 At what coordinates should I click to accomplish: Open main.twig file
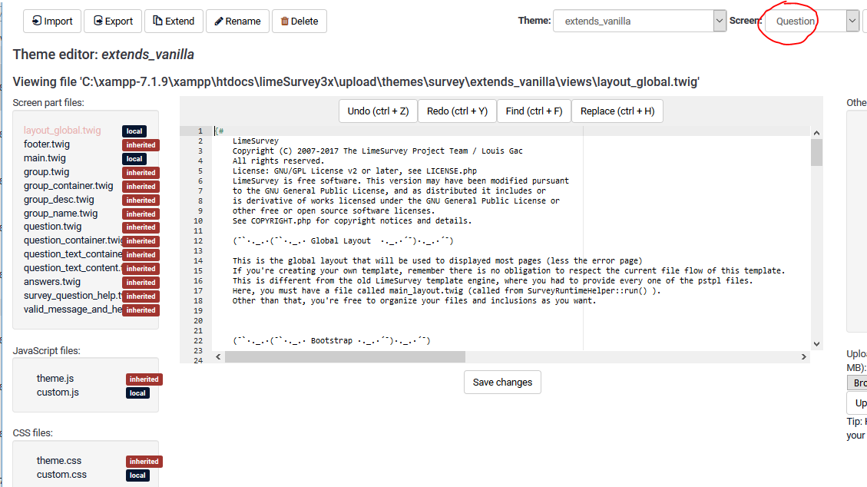[45, 158]
